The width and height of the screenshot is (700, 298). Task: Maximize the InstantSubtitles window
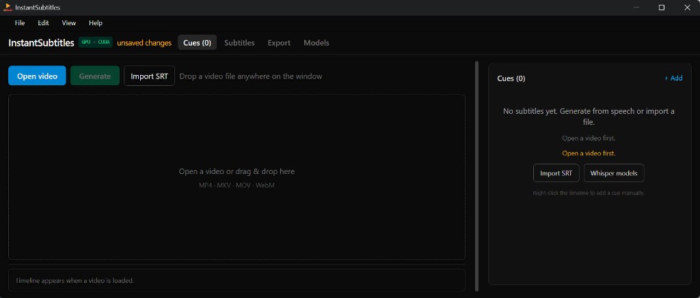[662, 8]
